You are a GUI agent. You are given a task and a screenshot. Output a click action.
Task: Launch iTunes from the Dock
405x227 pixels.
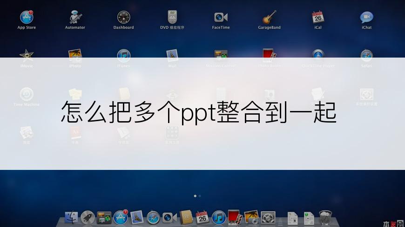click(x=219, y=218)
